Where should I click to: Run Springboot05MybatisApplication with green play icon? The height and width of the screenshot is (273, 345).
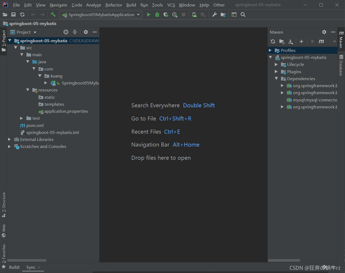click(149, 15)
